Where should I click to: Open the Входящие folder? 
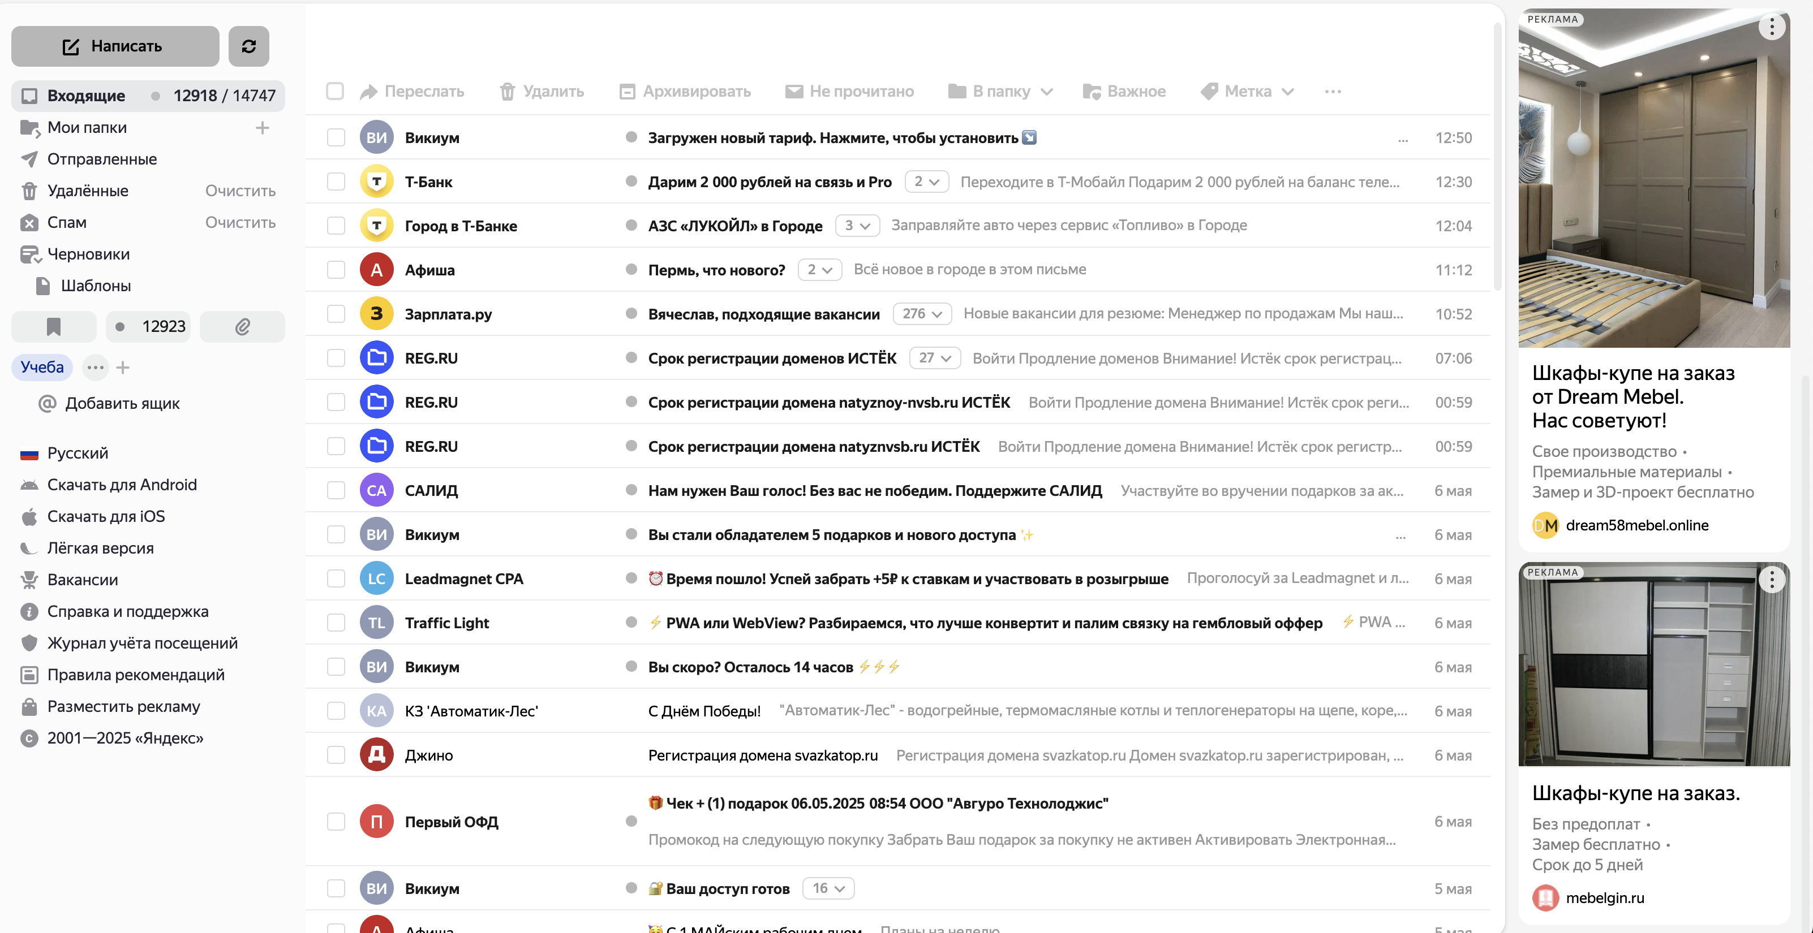[148, 96]
